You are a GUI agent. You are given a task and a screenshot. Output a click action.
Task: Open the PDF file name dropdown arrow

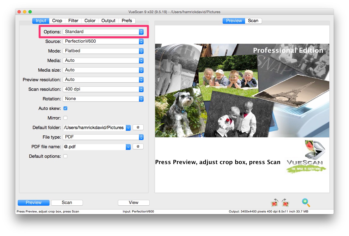pos(128,147)
